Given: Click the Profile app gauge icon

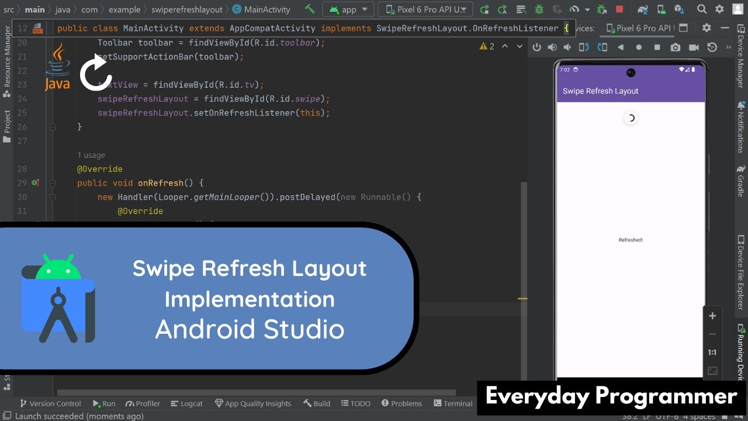Looking at the screenshot, I should 574,9.
